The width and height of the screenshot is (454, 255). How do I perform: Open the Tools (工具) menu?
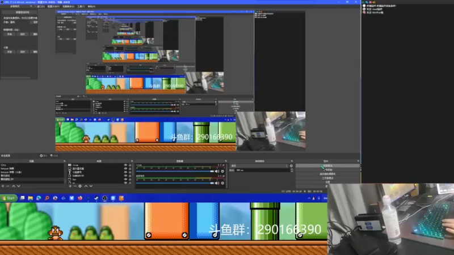(x=81, y=6)
